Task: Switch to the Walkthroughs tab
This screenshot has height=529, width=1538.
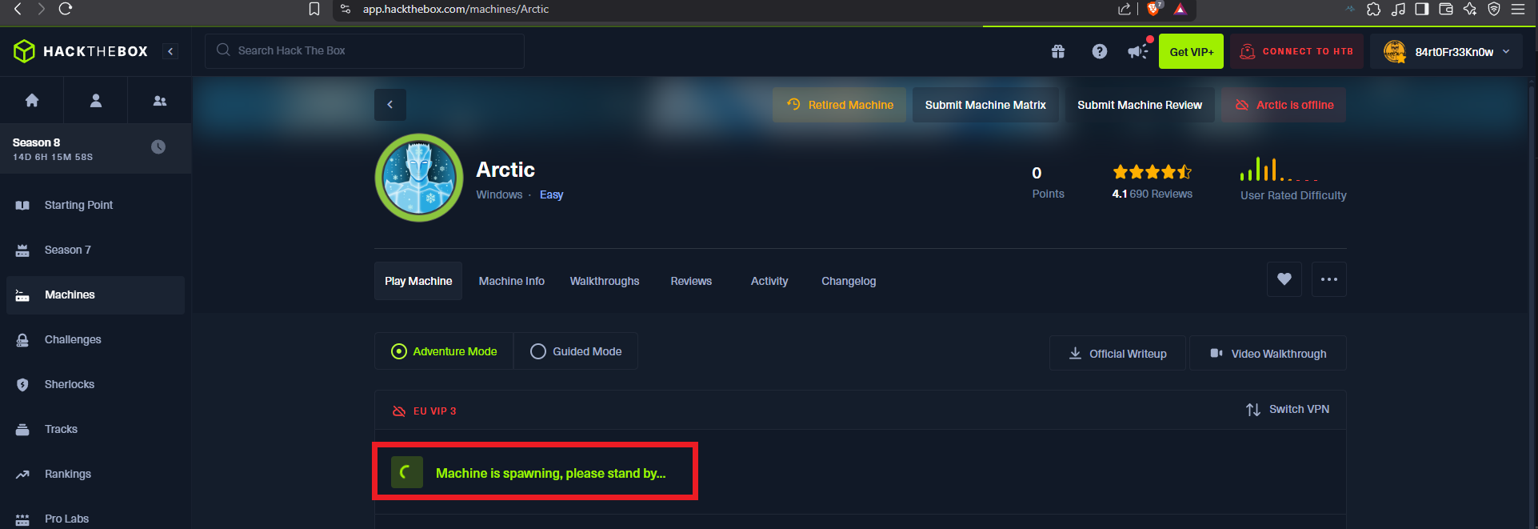Action: tap(605, 281)
